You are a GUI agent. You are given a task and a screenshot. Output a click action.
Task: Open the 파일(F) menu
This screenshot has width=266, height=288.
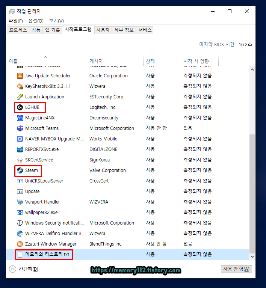click(x=16, y=21)
